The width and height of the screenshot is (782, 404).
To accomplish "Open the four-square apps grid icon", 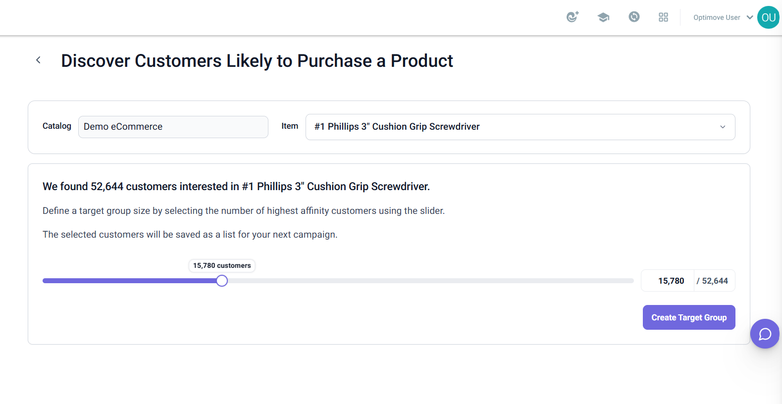I will (x=664, y=17).
